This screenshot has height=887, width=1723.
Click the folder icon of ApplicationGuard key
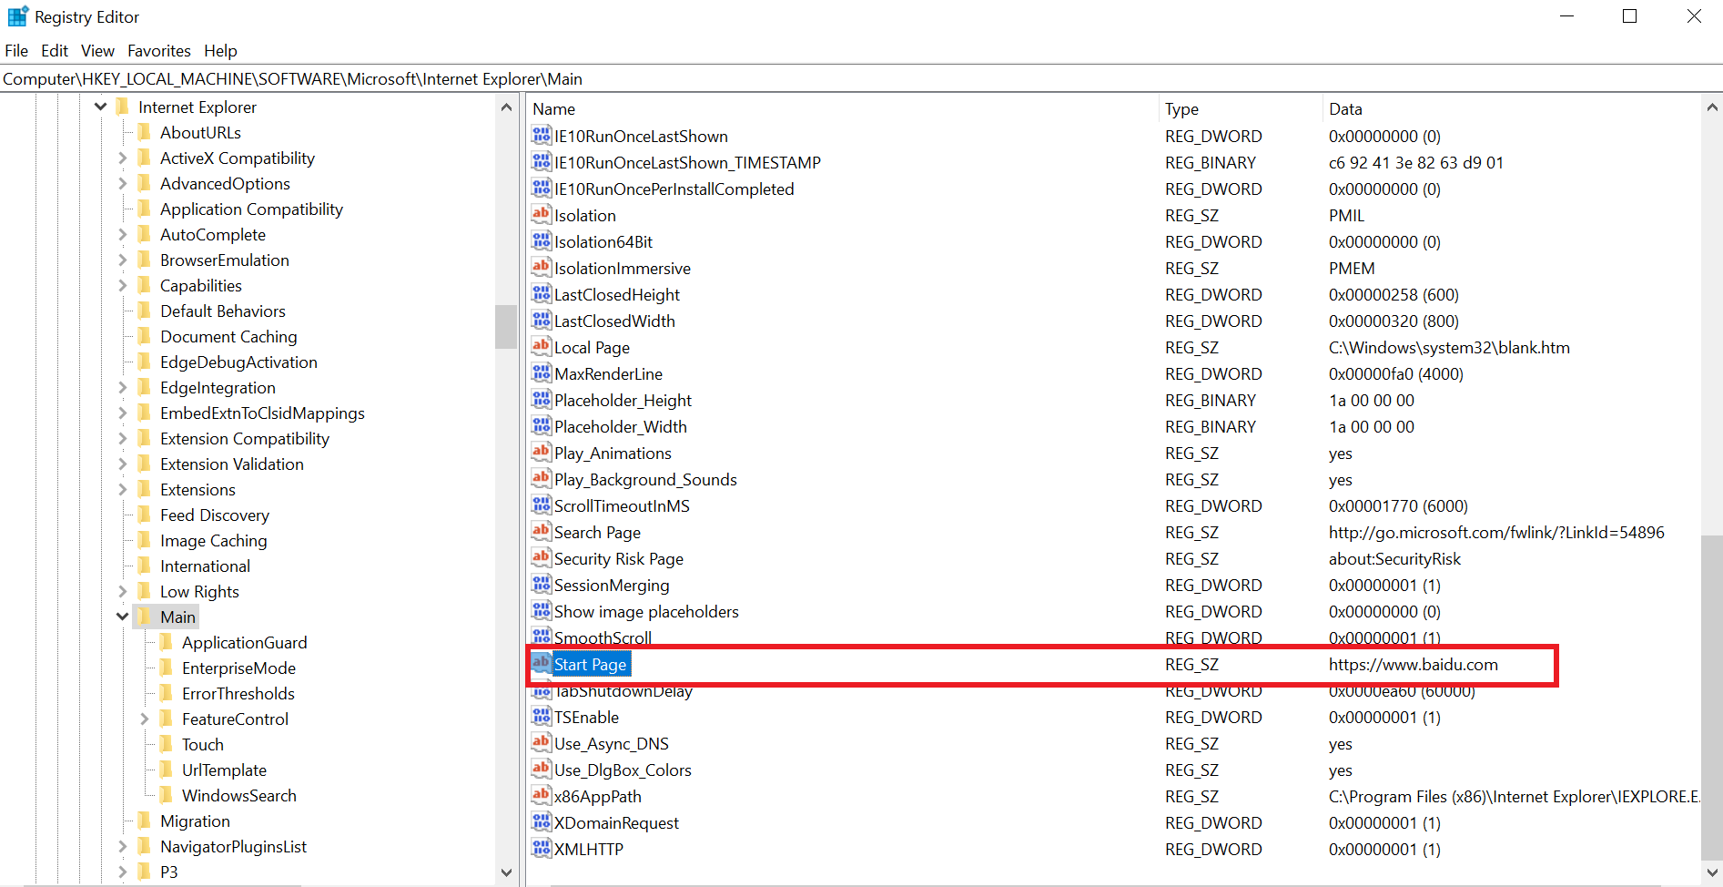166,642
